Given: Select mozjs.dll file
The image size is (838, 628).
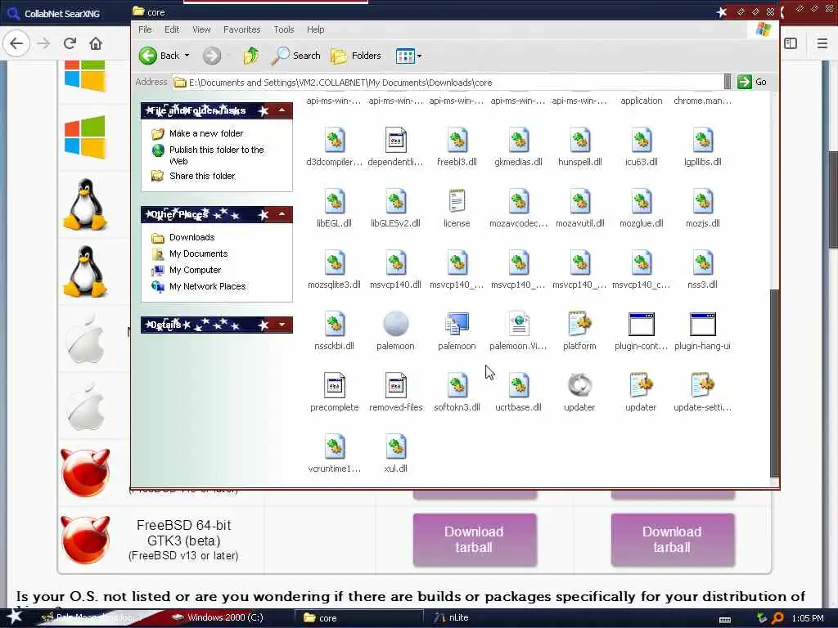Looking at the screenshot, I should click(703, 202).
